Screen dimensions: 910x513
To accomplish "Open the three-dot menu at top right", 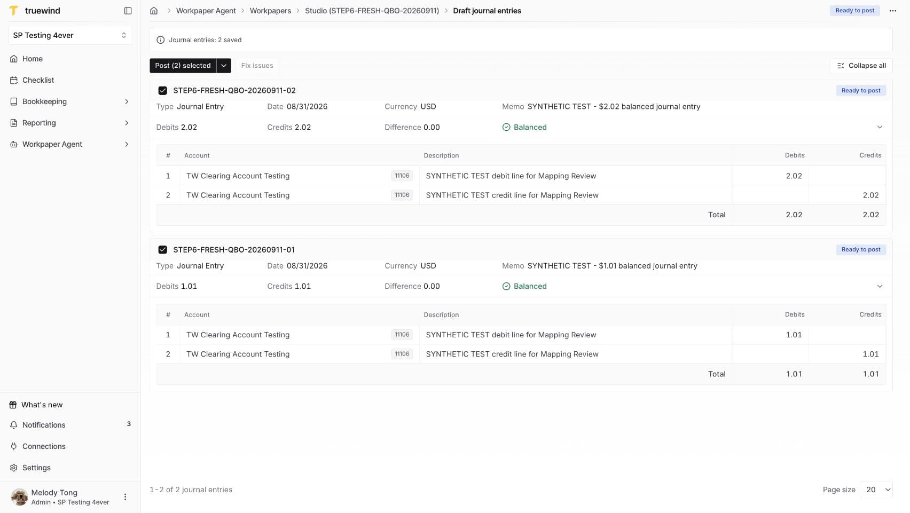I will [892, 11].
